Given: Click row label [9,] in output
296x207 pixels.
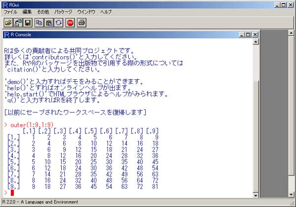Looking at the screenshot, I should coord(13,186).
